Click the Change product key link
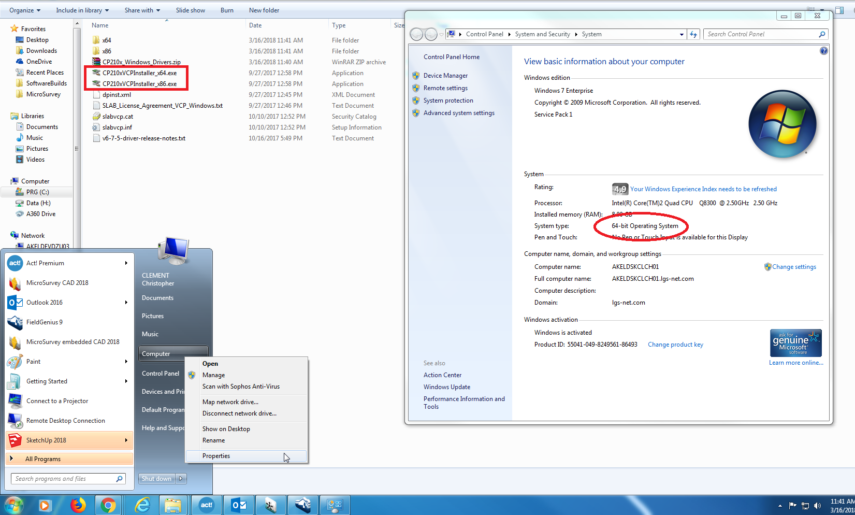Image resolution: width=855 pixels, height=515 pixels. point(675,345)
